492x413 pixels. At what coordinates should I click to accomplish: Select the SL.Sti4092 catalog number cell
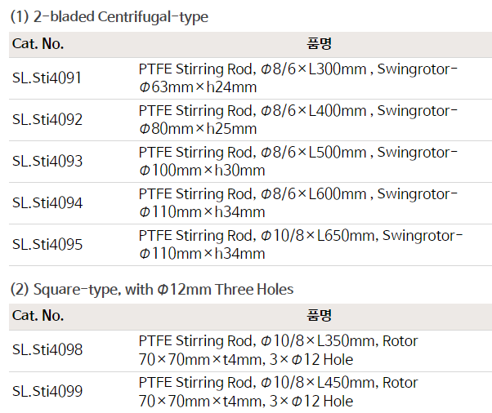point(47,120)
